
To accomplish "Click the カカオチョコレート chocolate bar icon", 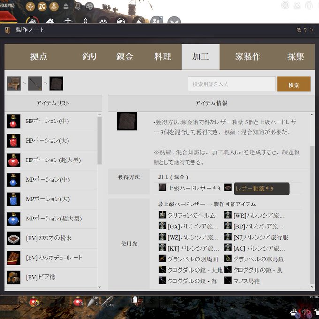I will tap(14, 258).
